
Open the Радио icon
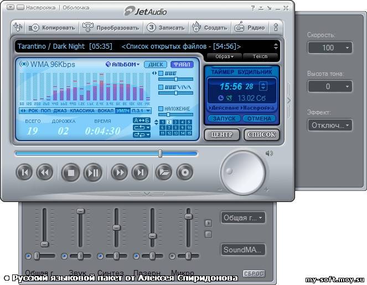(x=239, y=27)
